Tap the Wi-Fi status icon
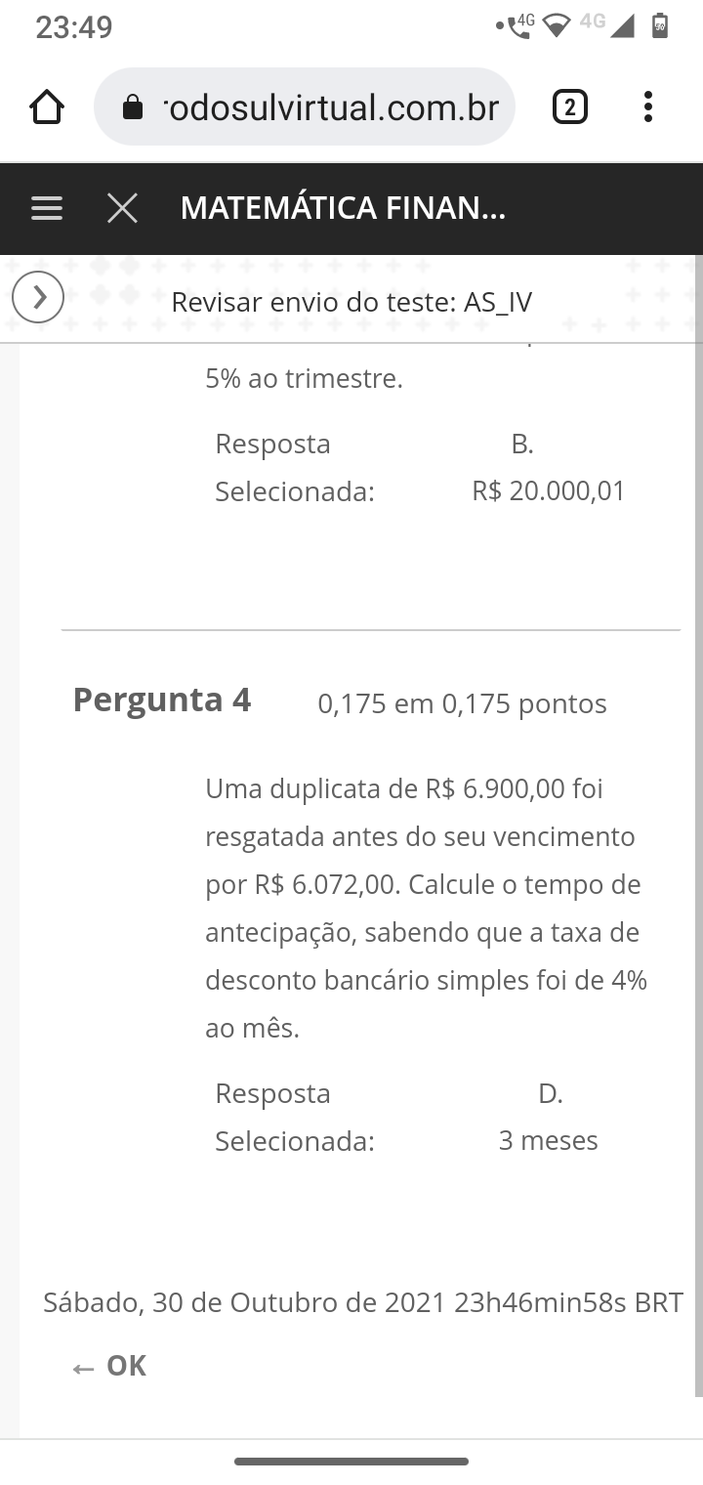This screenshot has width=703, height=1485. point(557,27)
